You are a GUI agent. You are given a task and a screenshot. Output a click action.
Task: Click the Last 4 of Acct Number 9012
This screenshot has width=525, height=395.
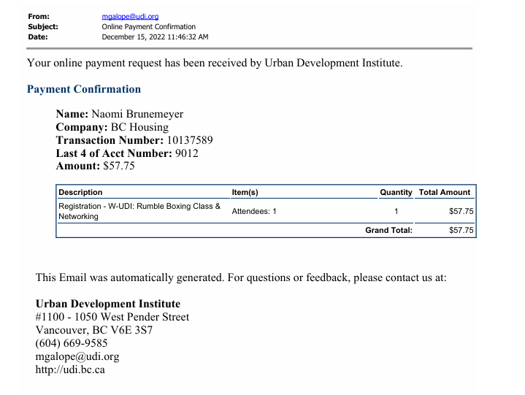click(x=187, y=153)
